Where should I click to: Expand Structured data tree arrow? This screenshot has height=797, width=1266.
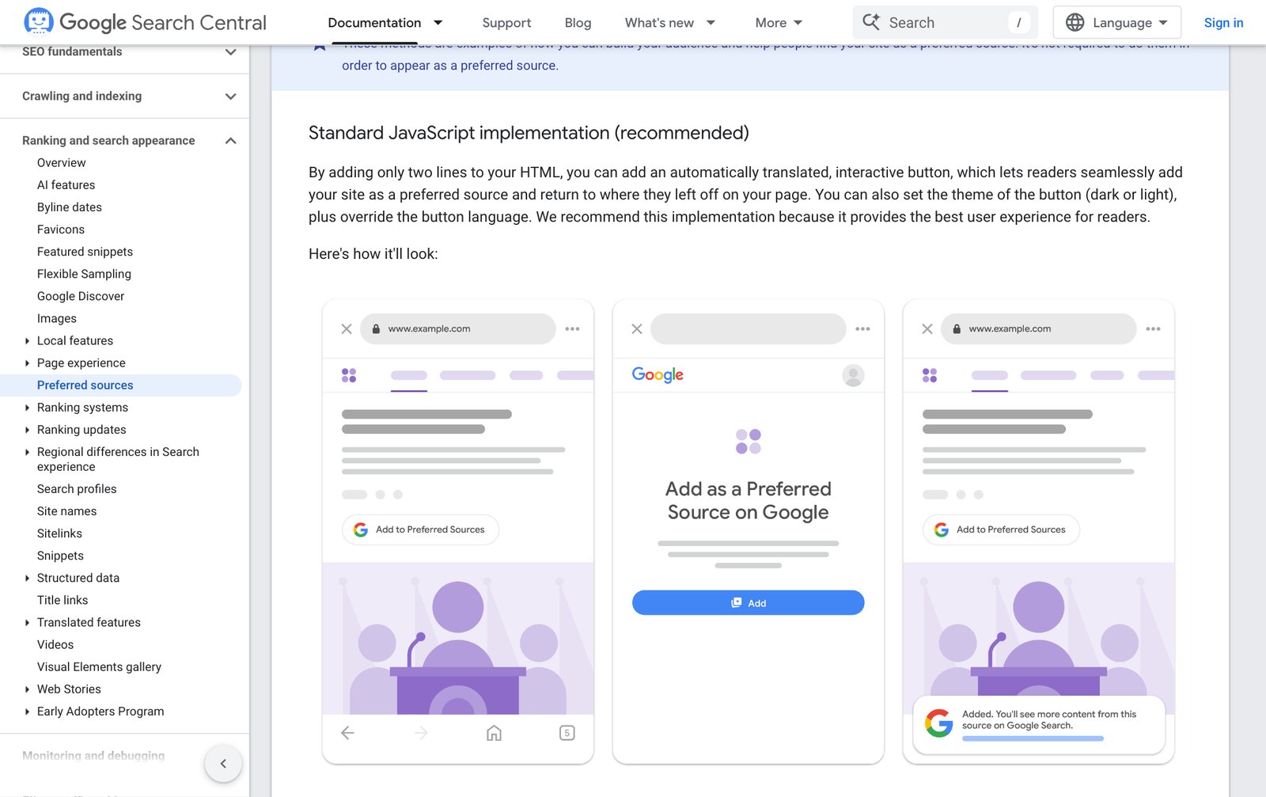pyautogui.click(x=27, y=579)
